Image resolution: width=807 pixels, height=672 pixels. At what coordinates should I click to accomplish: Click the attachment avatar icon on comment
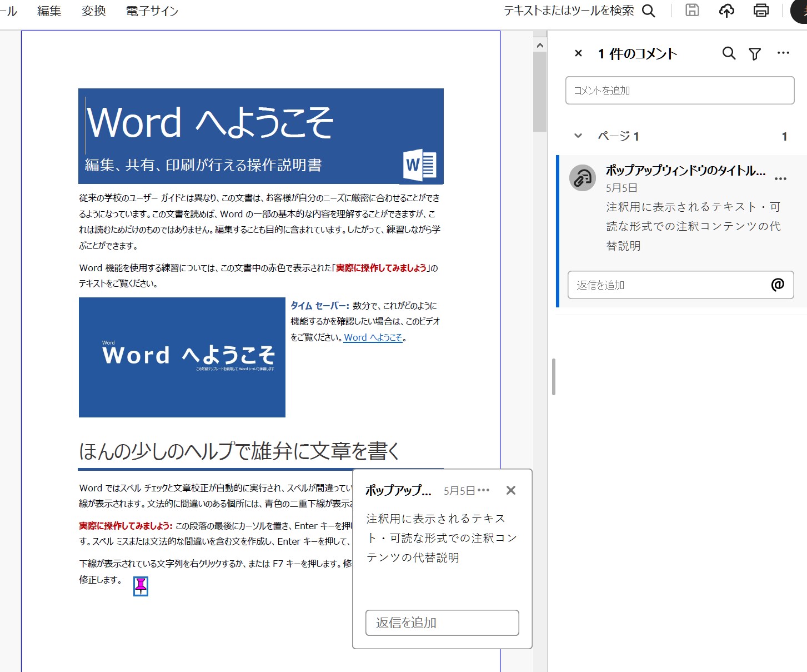(583, 178)
